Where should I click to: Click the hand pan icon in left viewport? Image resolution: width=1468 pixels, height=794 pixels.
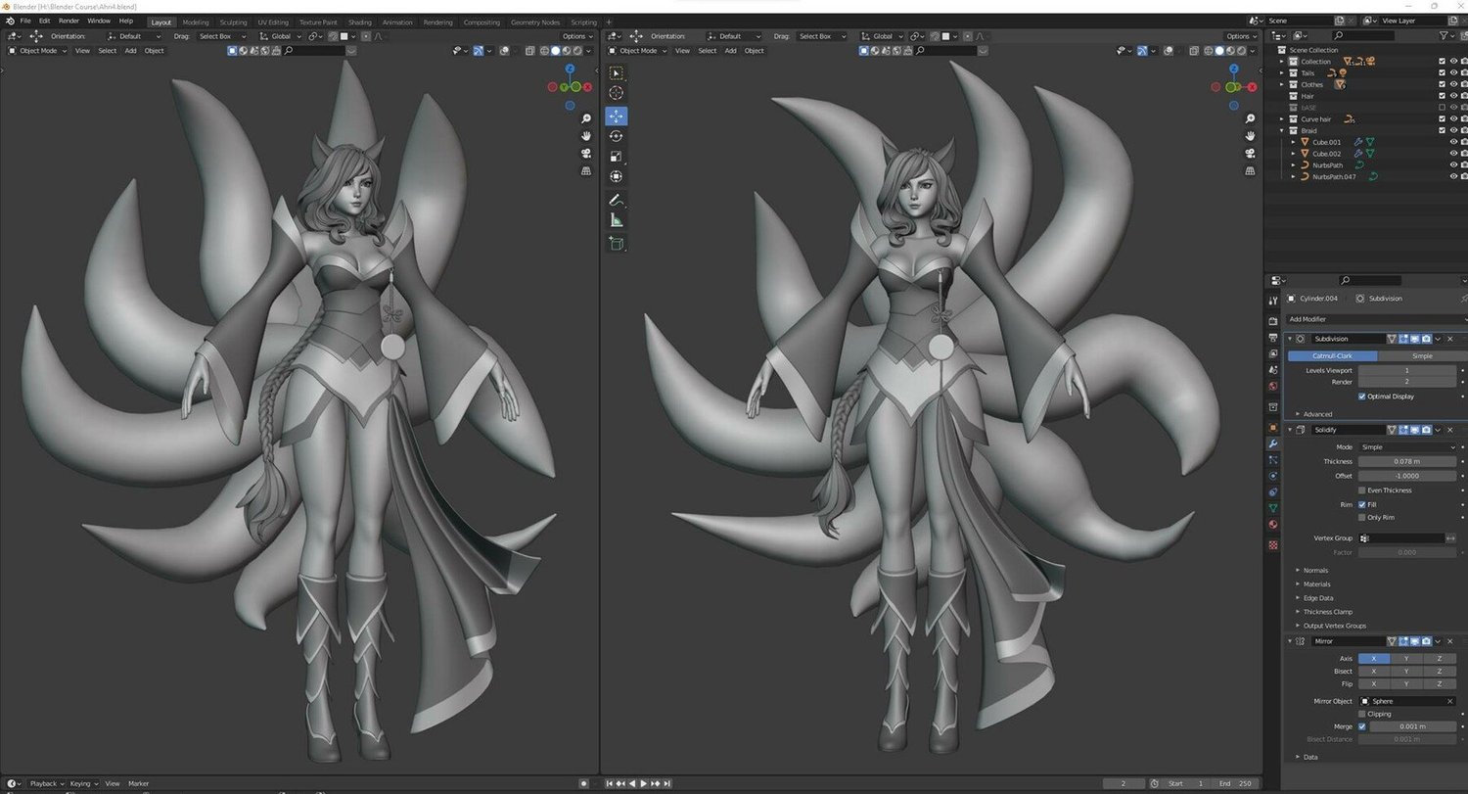pyautogui.click(x=586, y=135)
